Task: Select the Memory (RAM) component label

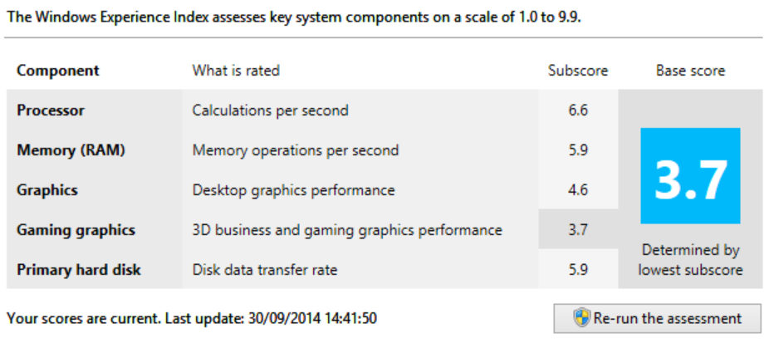Action: tap(65, 150)
